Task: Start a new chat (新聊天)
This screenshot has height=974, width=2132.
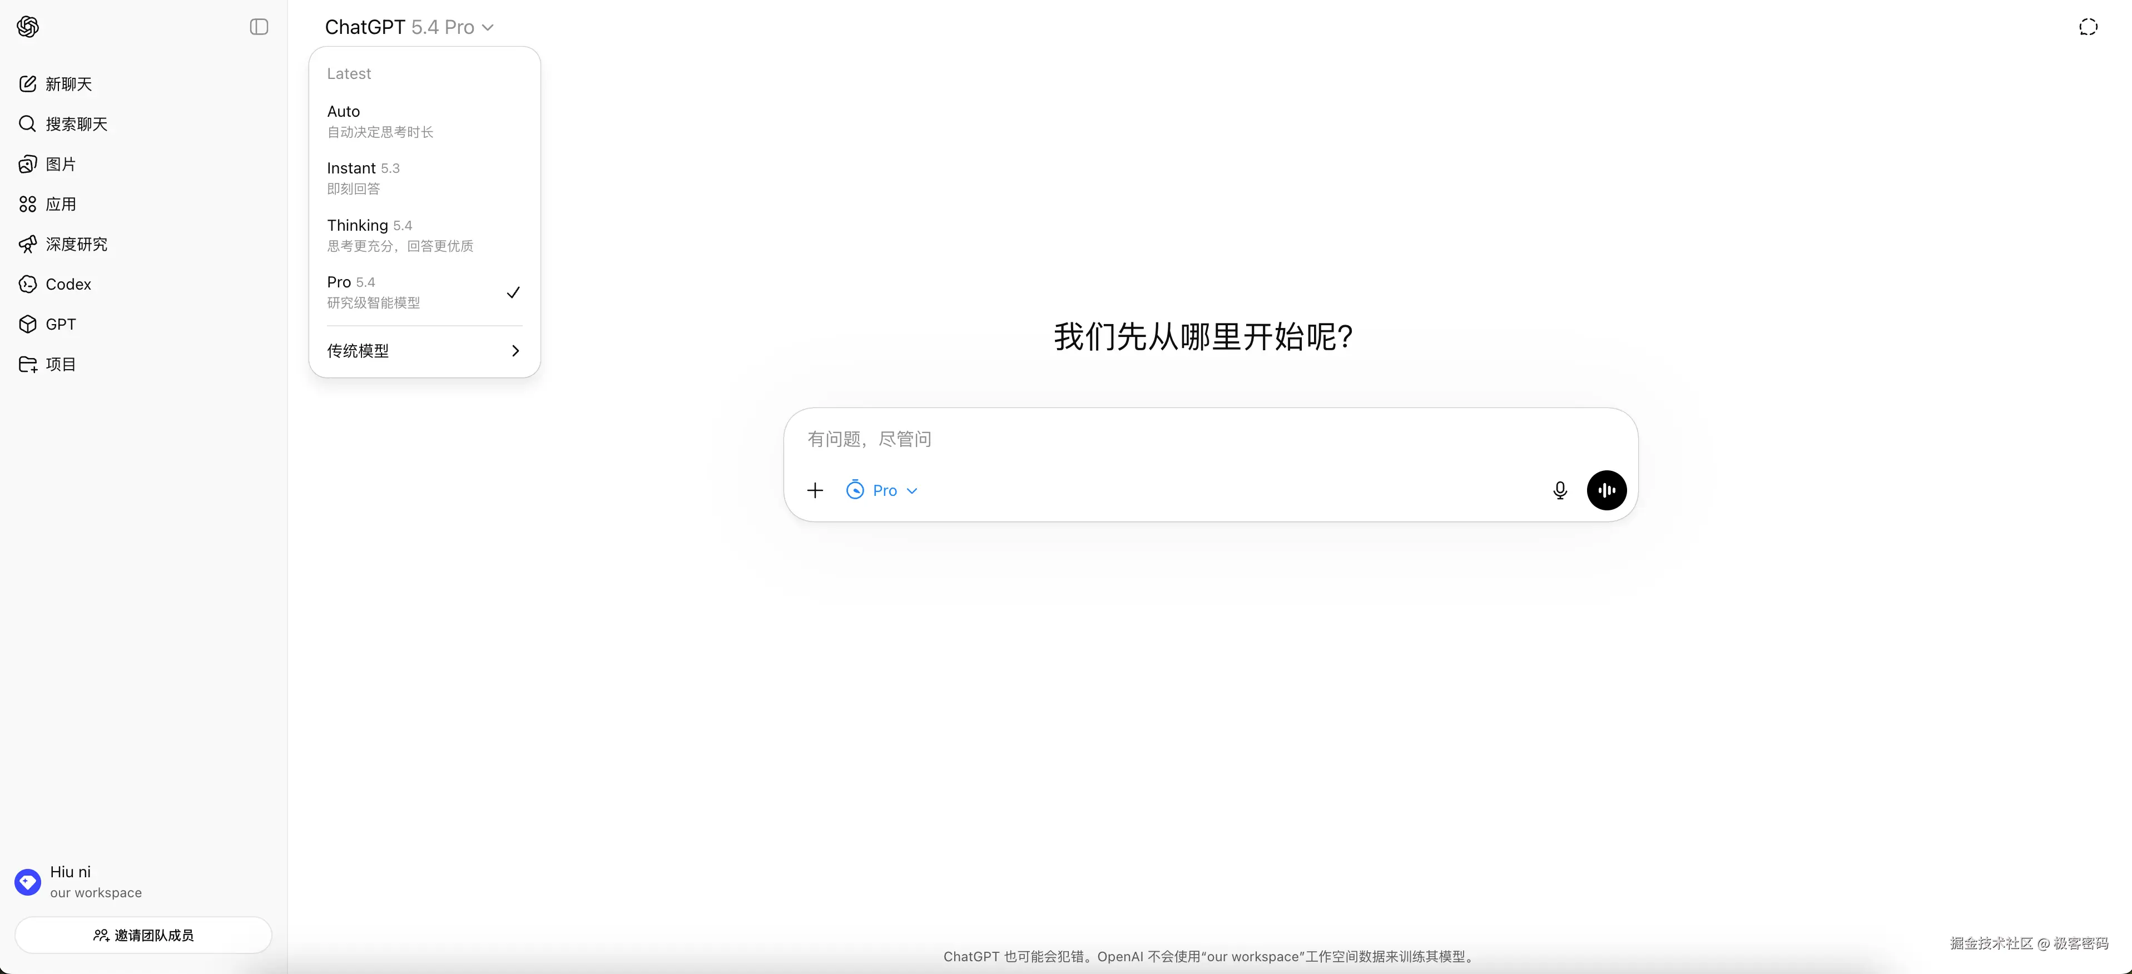Action: (x=68, y=85)
